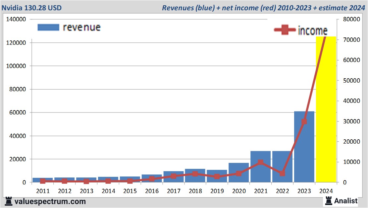Click the Analist label
368x208 pixels.
tap(346, 201)
